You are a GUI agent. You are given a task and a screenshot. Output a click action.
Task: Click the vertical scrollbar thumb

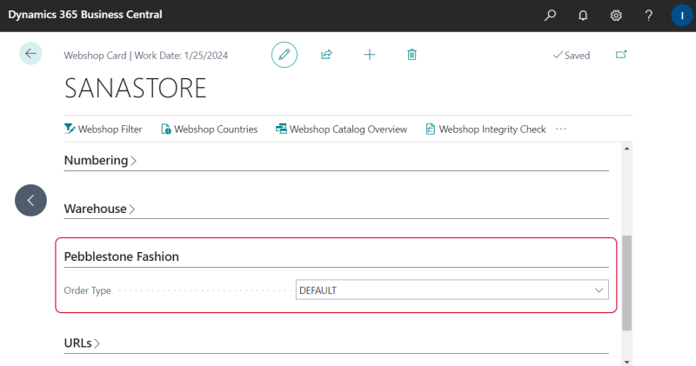pyautogui.click(x=626, y=283)
